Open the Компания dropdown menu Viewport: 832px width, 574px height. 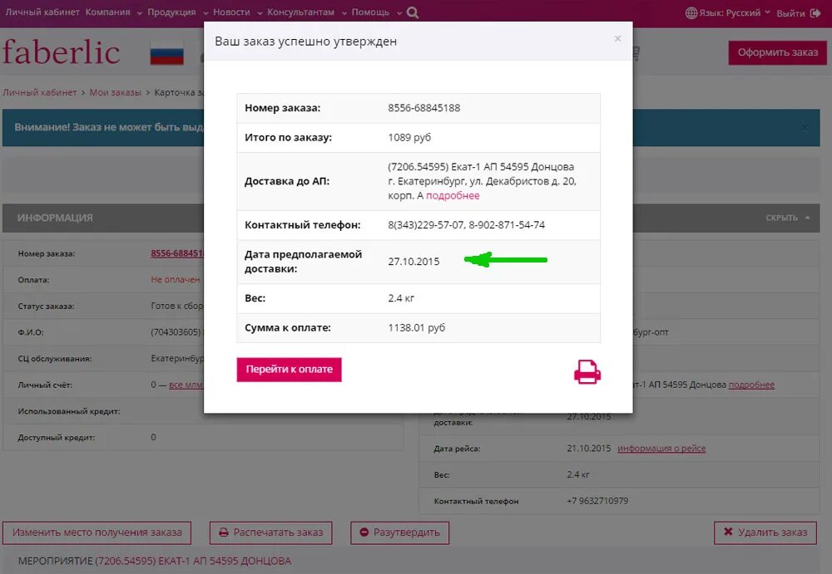113,12
